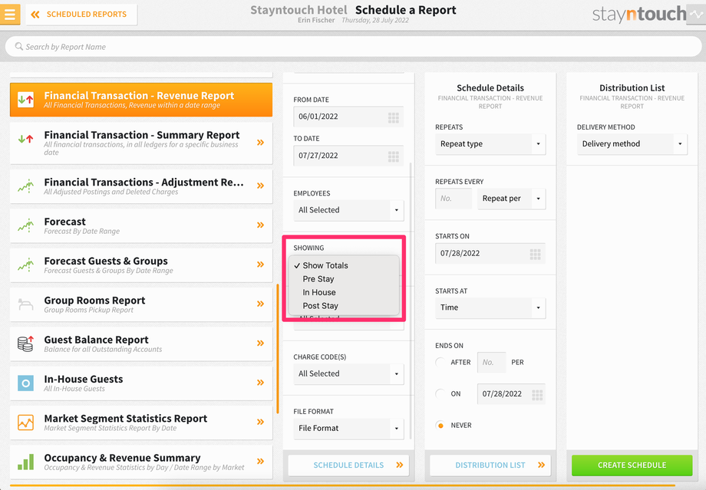Focus the Search by Report Name field
Viewport: 706px width, 490px height.
(353, 47)
